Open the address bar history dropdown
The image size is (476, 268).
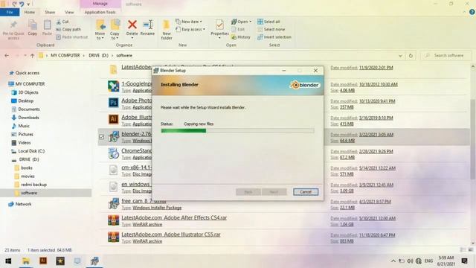(400, 56)
